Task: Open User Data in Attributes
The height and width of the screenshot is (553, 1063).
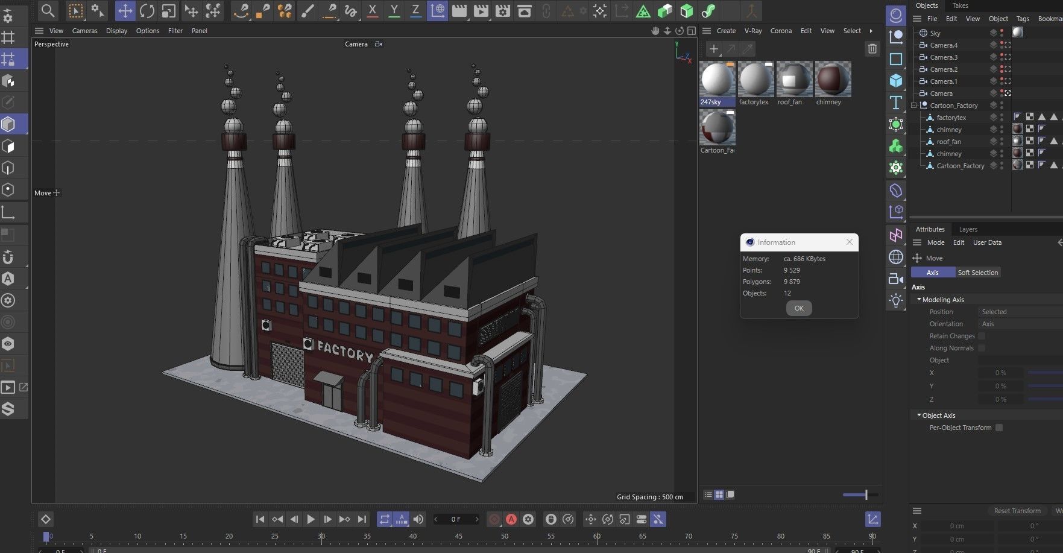Action: pos(987,242)
